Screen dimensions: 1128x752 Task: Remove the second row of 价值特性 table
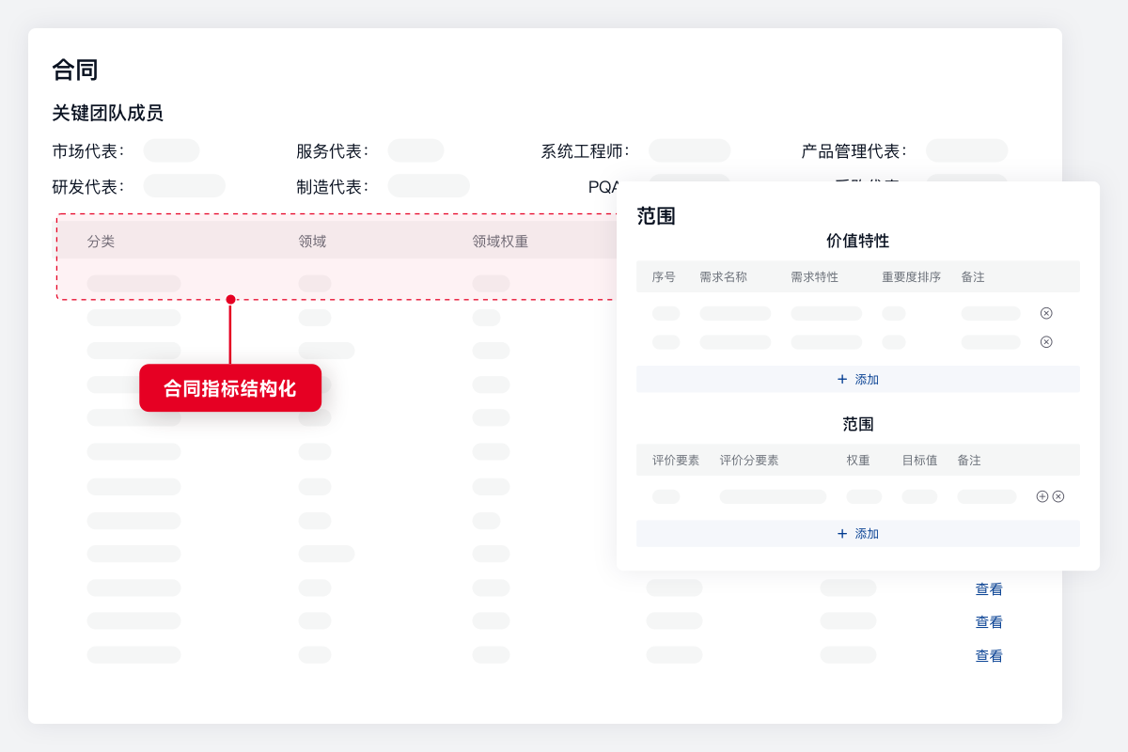[1046, 342]
